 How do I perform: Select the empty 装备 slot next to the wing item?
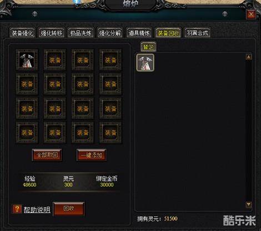[55, 59]
